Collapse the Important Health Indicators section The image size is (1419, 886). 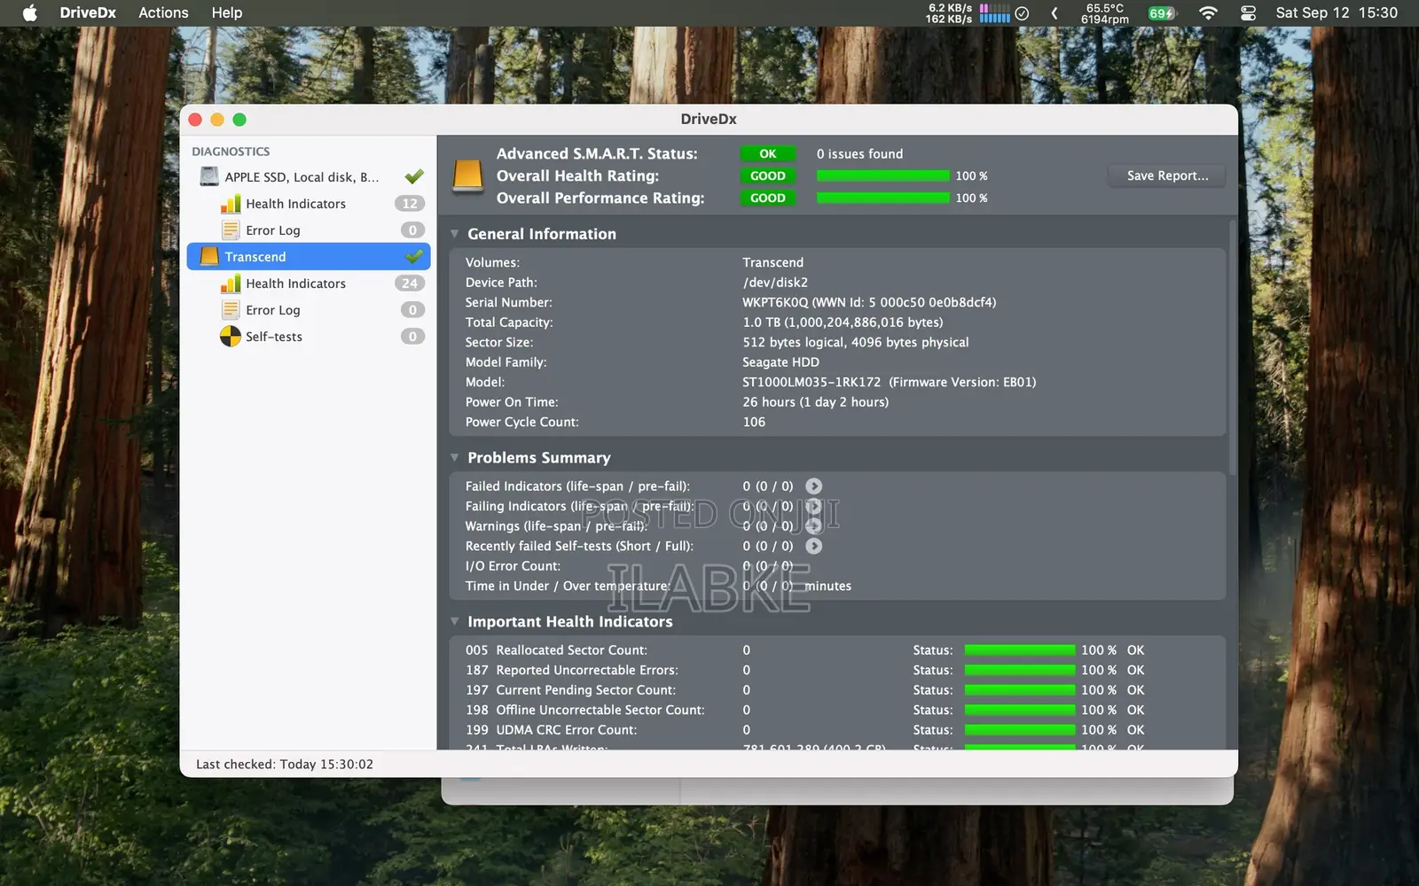pos(454,621)
